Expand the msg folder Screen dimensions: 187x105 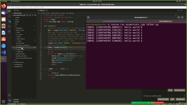pos(16,24)
